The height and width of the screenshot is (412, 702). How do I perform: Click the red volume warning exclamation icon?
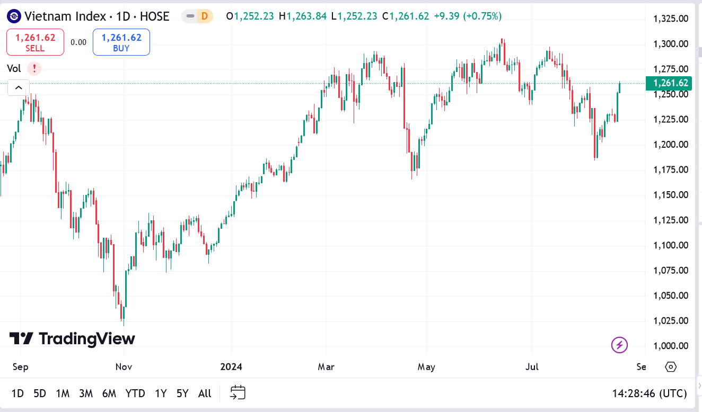(x=34, y=68)
